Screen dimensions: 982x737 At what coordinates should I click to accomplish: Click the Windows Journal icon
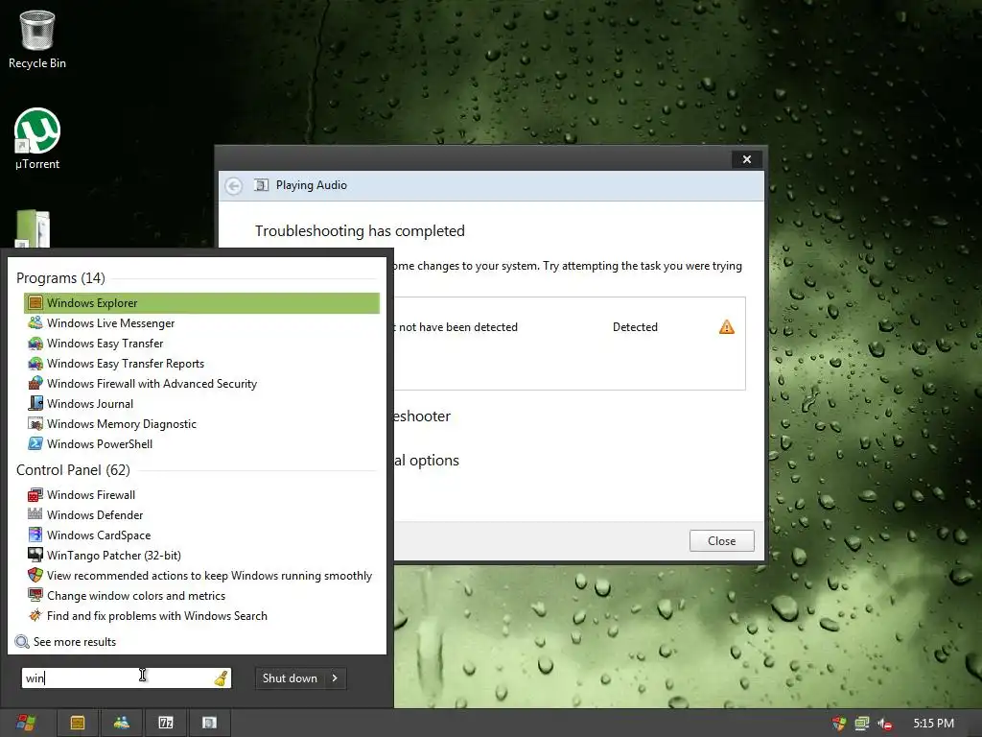[x=35, y=404]
